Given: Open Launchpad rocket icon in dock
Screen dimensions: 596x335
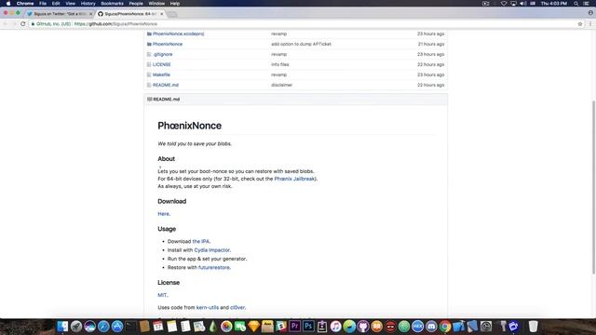Looking at the screenshot, I should (76, 327).
